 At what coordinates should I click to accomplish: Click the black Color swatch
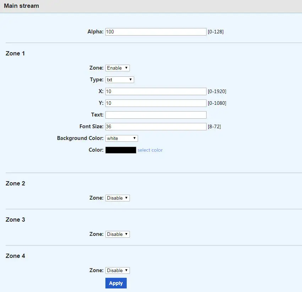click(x=121, y=150)
